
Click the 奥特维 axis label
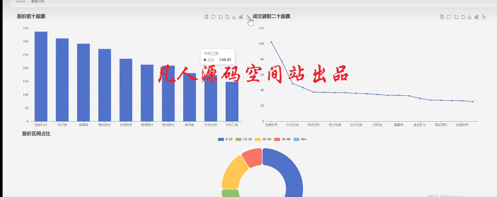(x=189, y=125)
